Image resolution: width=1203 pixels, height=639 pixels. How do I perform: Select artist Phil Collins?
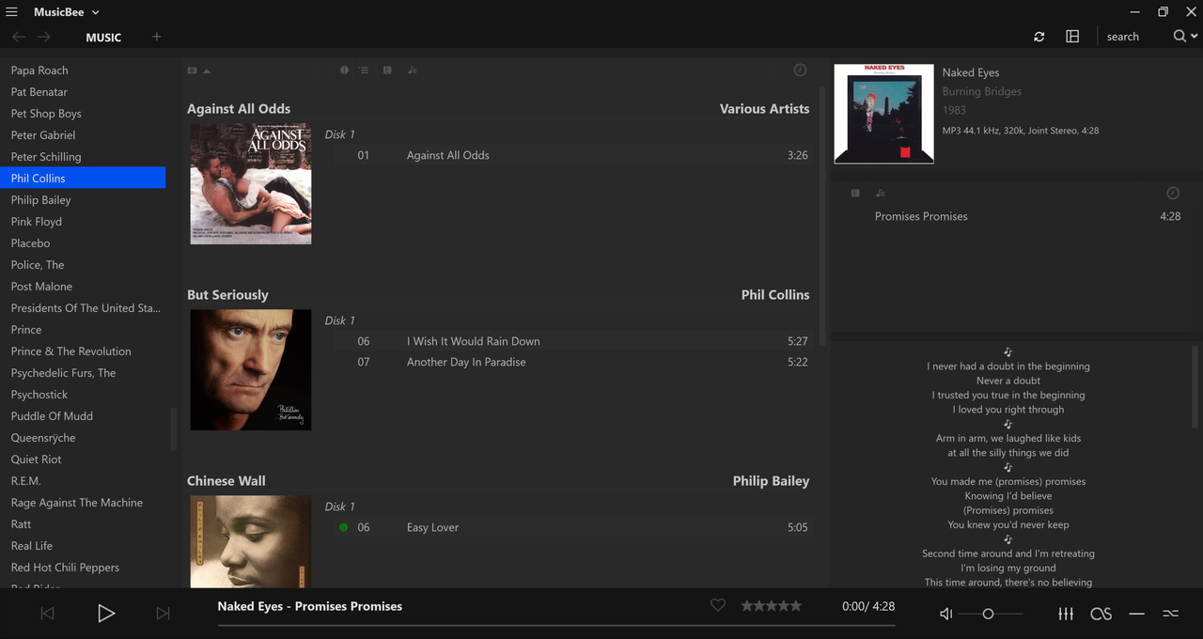(x=83, y=179)
